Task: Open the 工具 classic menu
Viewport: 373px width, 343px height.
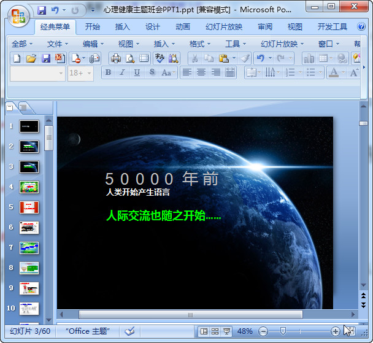Action: pos(235,44)
